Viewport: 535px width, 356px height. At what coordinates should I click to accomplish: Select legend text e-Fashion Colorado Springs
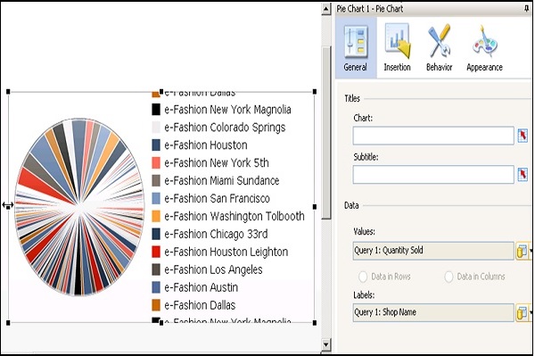pos(225,128)
